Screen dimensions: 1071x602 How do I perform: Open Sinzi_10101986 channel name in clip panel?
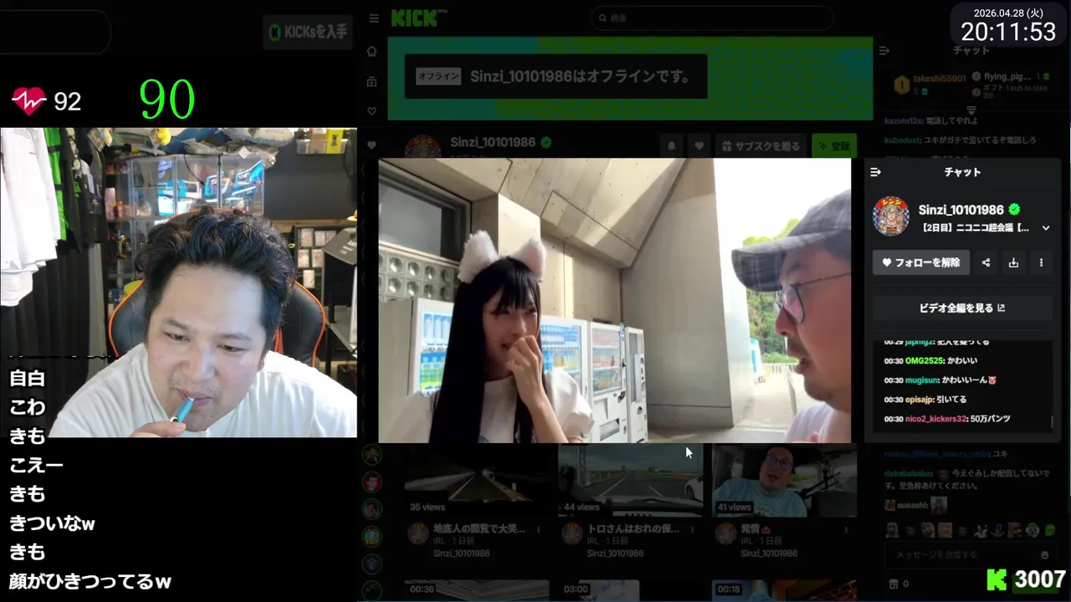(961, 210)
